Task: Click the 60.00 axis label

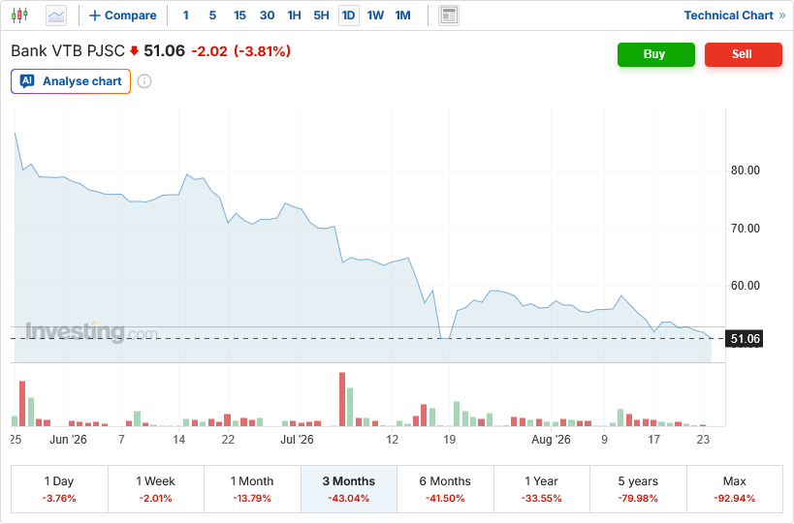Action: (746, 286)
